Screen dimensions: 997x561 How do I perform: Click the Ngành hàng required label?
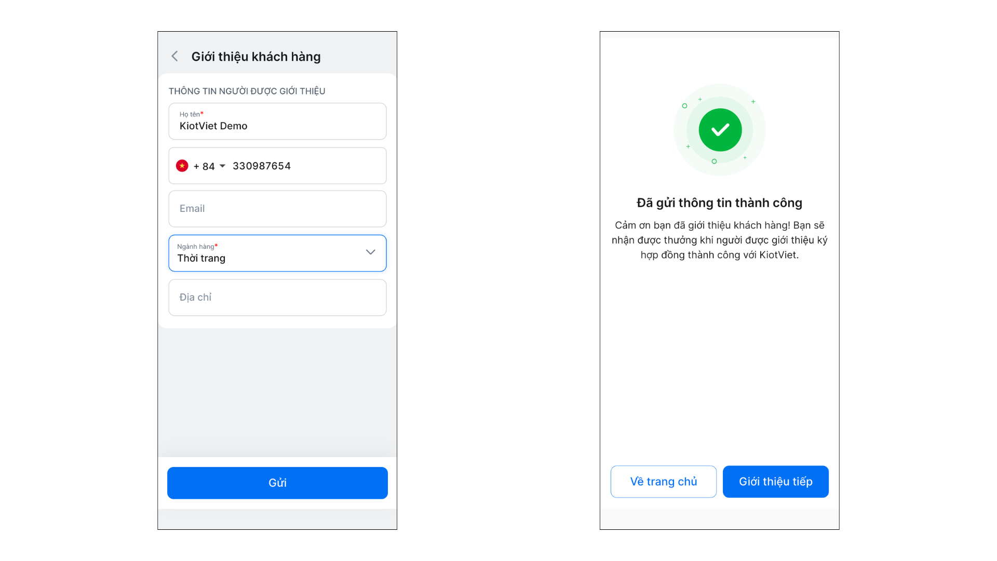pyautogui.click(x=197, y=246)
